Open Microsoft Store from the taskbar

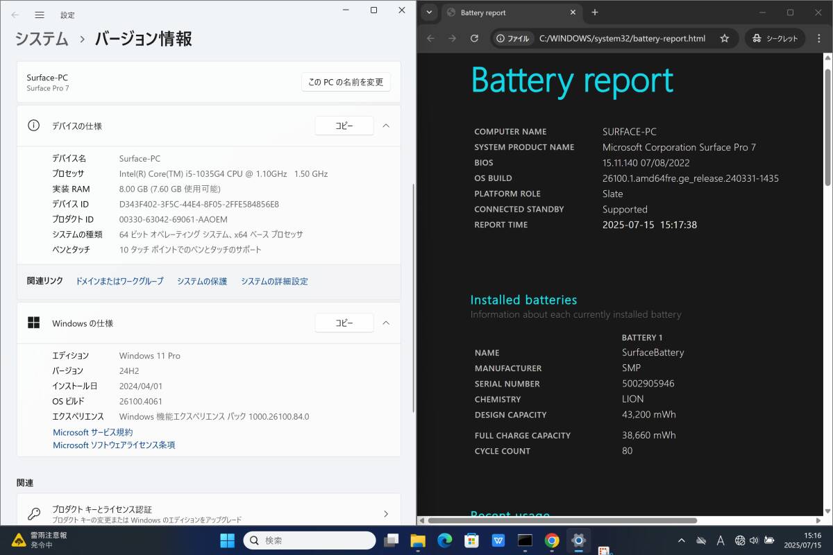471,540
